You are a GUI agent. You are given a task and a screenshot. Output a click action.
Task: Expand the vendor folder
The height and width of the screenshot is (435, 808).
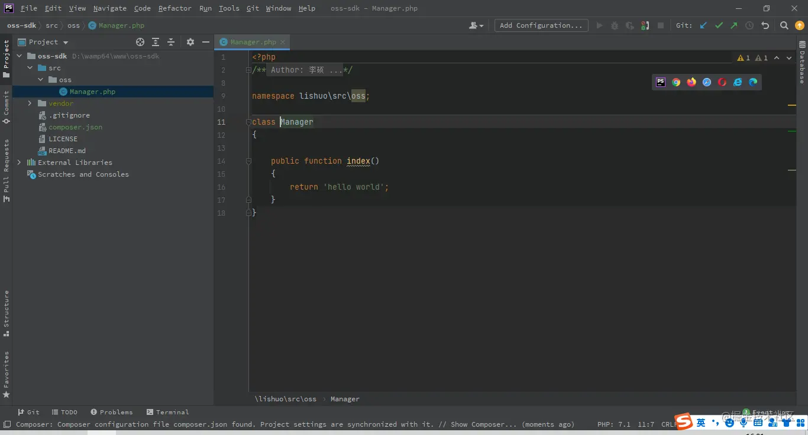30,103
